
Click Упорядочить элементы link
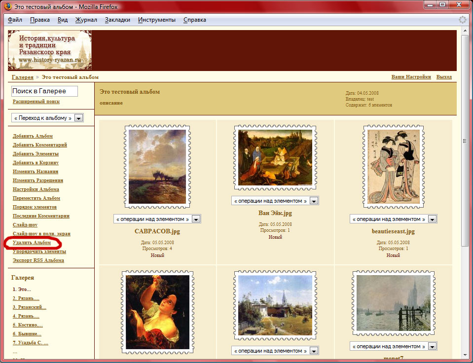(x=39, y=252)
